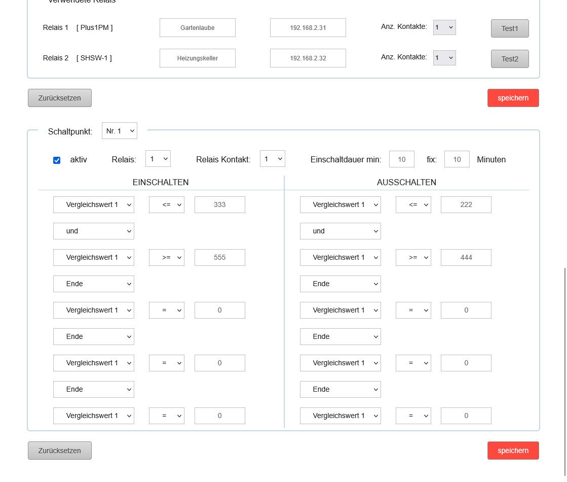The width and height of the screenshot is (567, 482).
Task: Click the Gartenlaube name field
Action: pyautogui.click(x=197, y=28)
